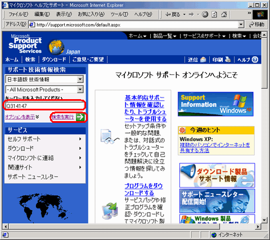Click the 検索 tab in blue bar
The height and width of the screenshot is (240, 270).
click(x=30, y=60)
